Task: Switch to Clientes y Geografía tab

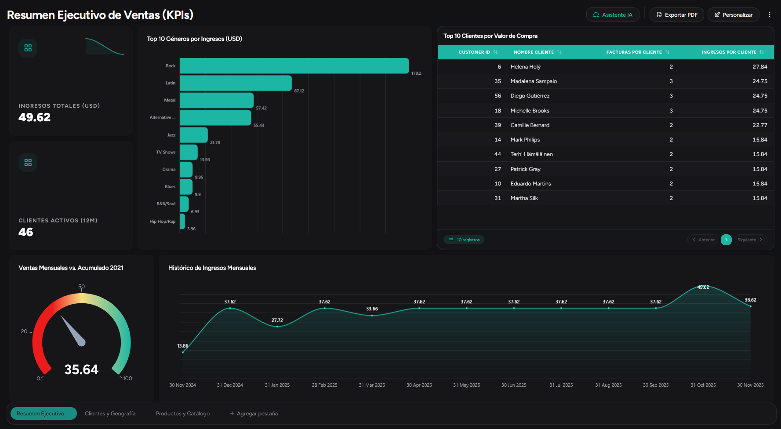Action: pyautogui.click(x=110, y=414)
